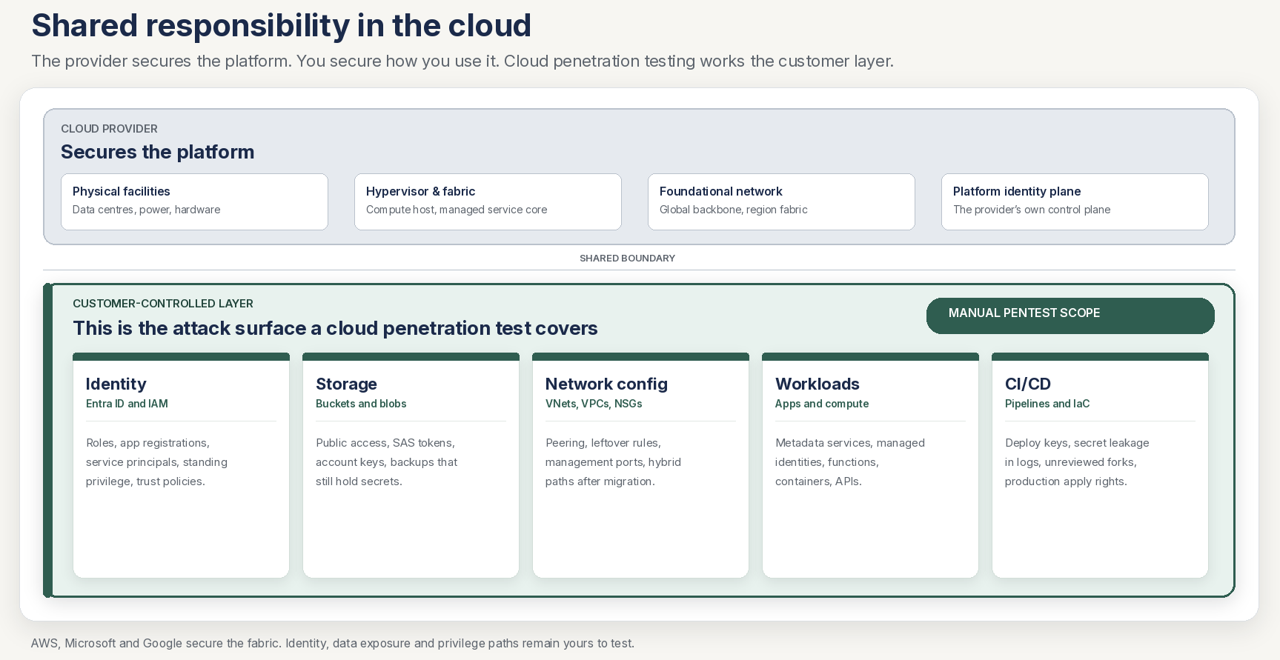Select the Hypervisor & fabric card
The image size is (1280, 660).
coord(488,201)
